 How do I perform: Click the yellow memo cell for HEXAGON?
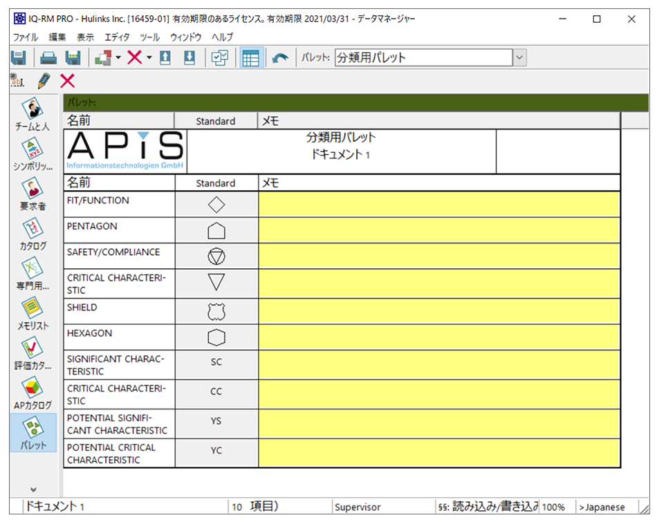pyautogui.click(x=439, y=337)
